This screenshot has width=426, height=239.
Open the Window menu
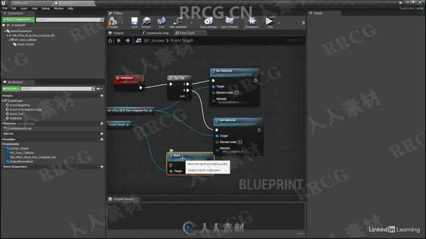coord(59,8)
